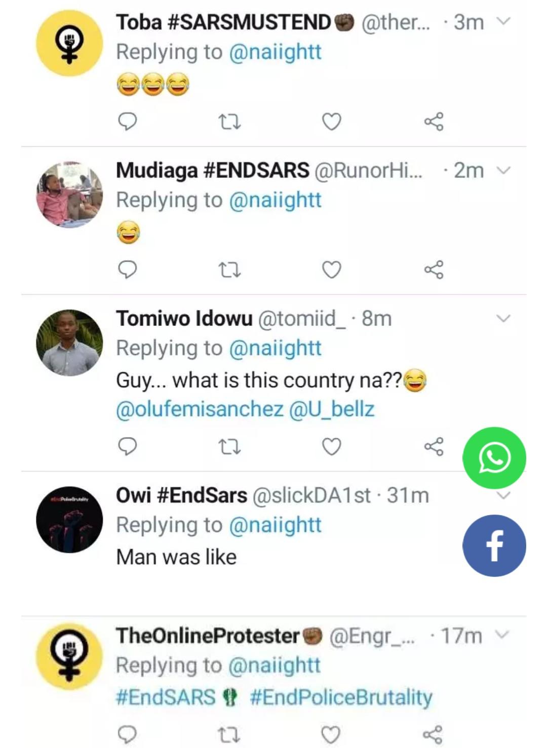Open options chevron on Tomiwo Idowu's tweet

point(503,318)
